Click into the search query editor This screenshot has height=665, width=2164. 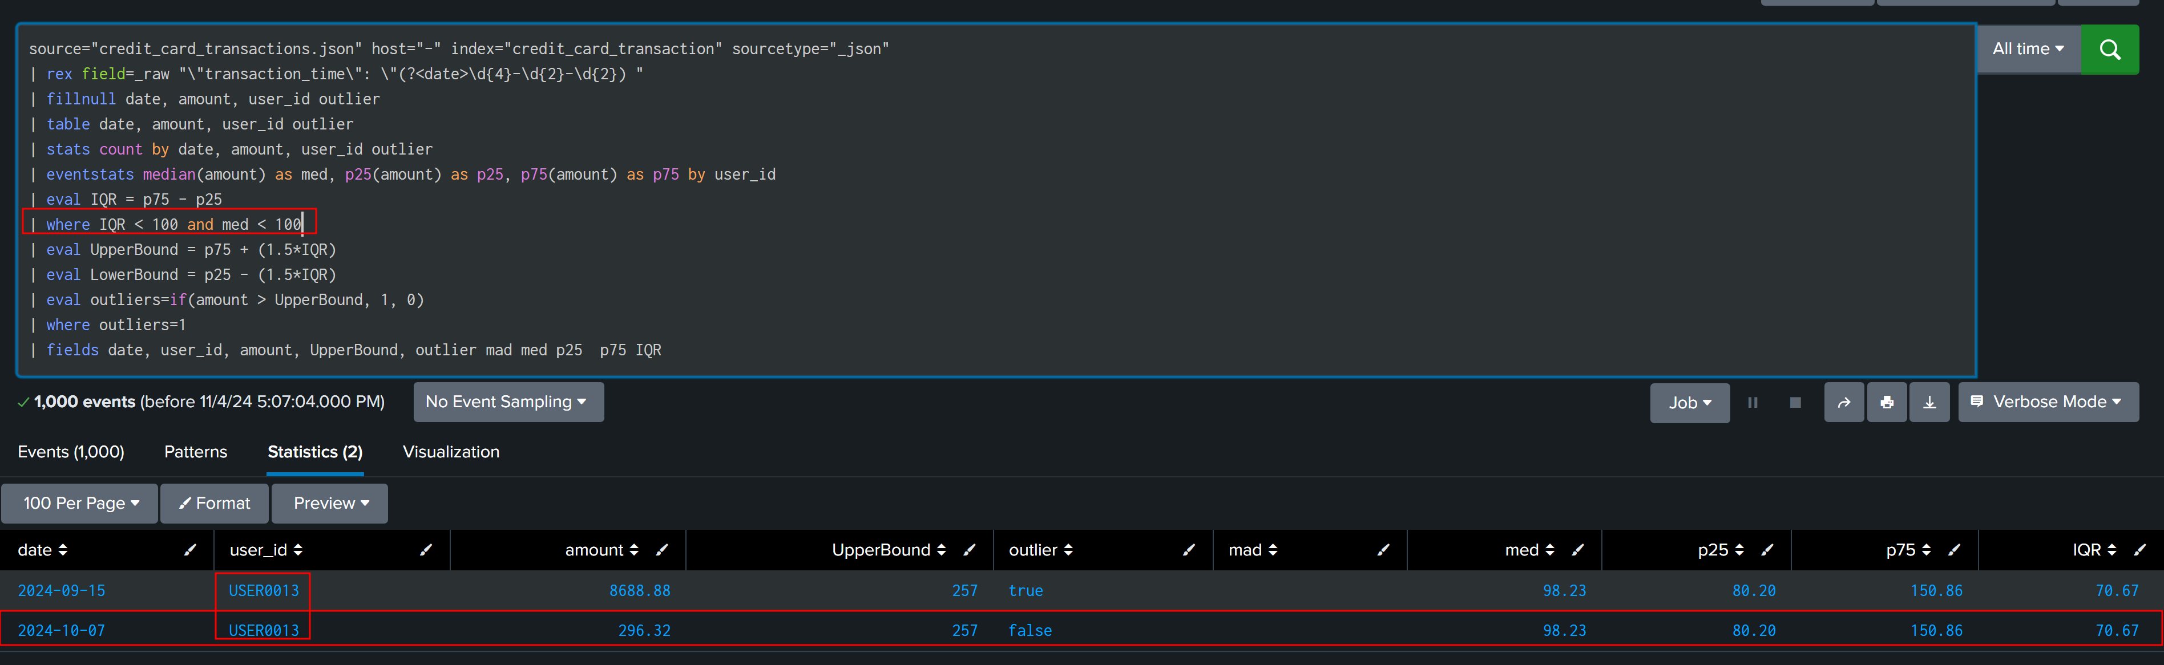(x=1176, y=201)
